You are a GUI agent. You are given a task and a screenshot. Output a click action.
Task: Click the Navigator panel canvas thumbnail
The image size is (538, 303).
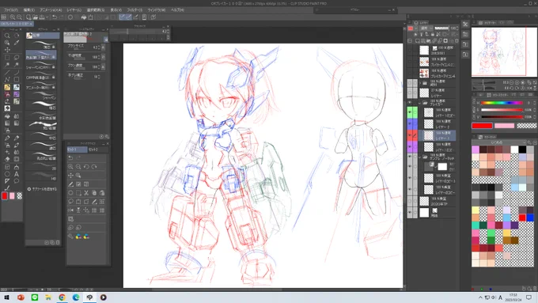pos(504,52)
